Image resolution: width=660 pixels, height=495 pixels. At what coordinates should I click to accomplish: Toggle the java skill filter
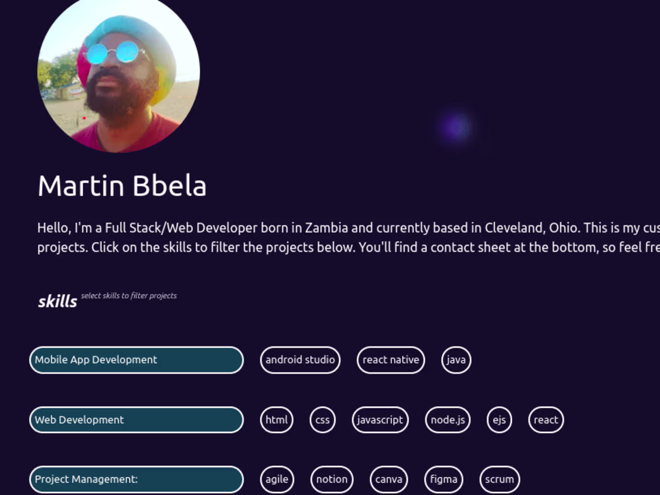click(456, 360)
